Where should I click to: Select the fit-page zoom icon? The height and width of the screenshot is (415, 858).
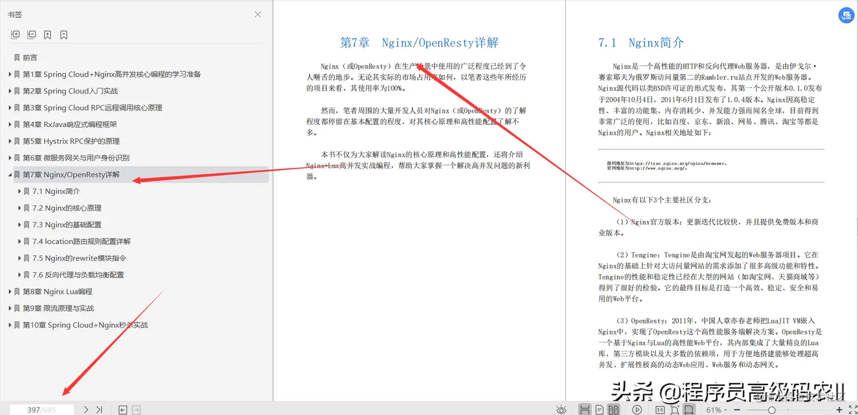point(675,409)
